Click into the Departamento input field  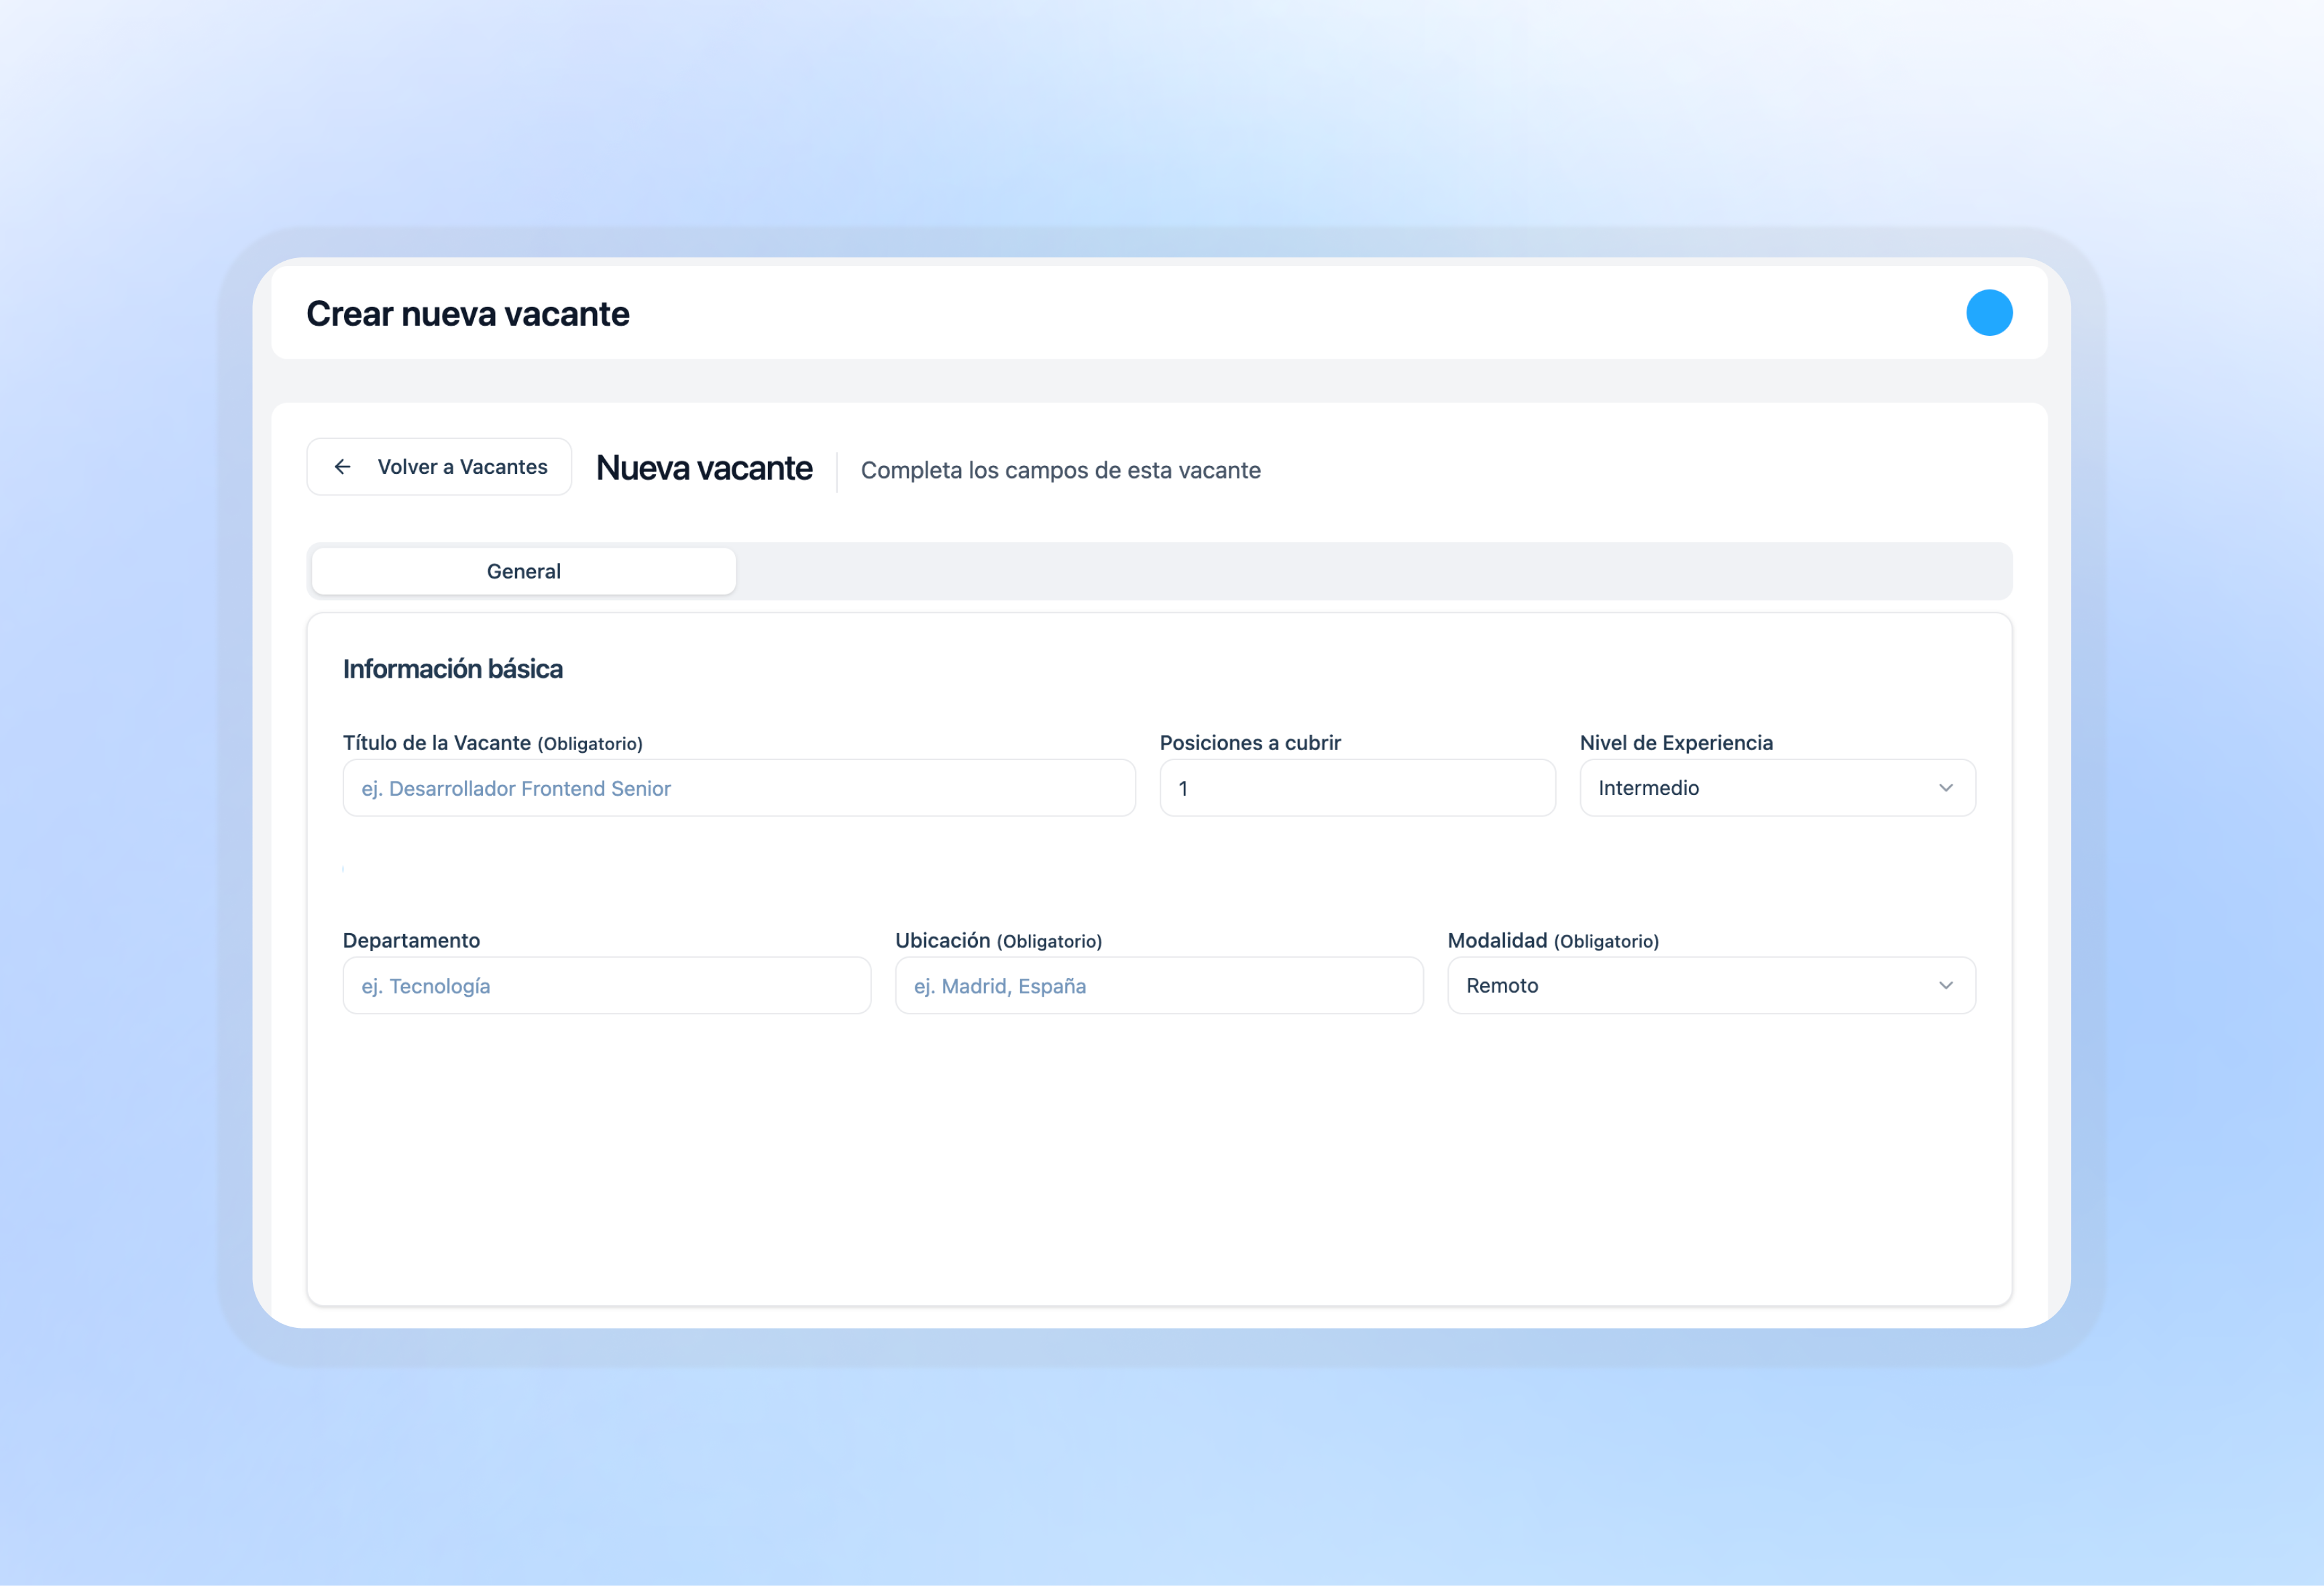[606, 986]
